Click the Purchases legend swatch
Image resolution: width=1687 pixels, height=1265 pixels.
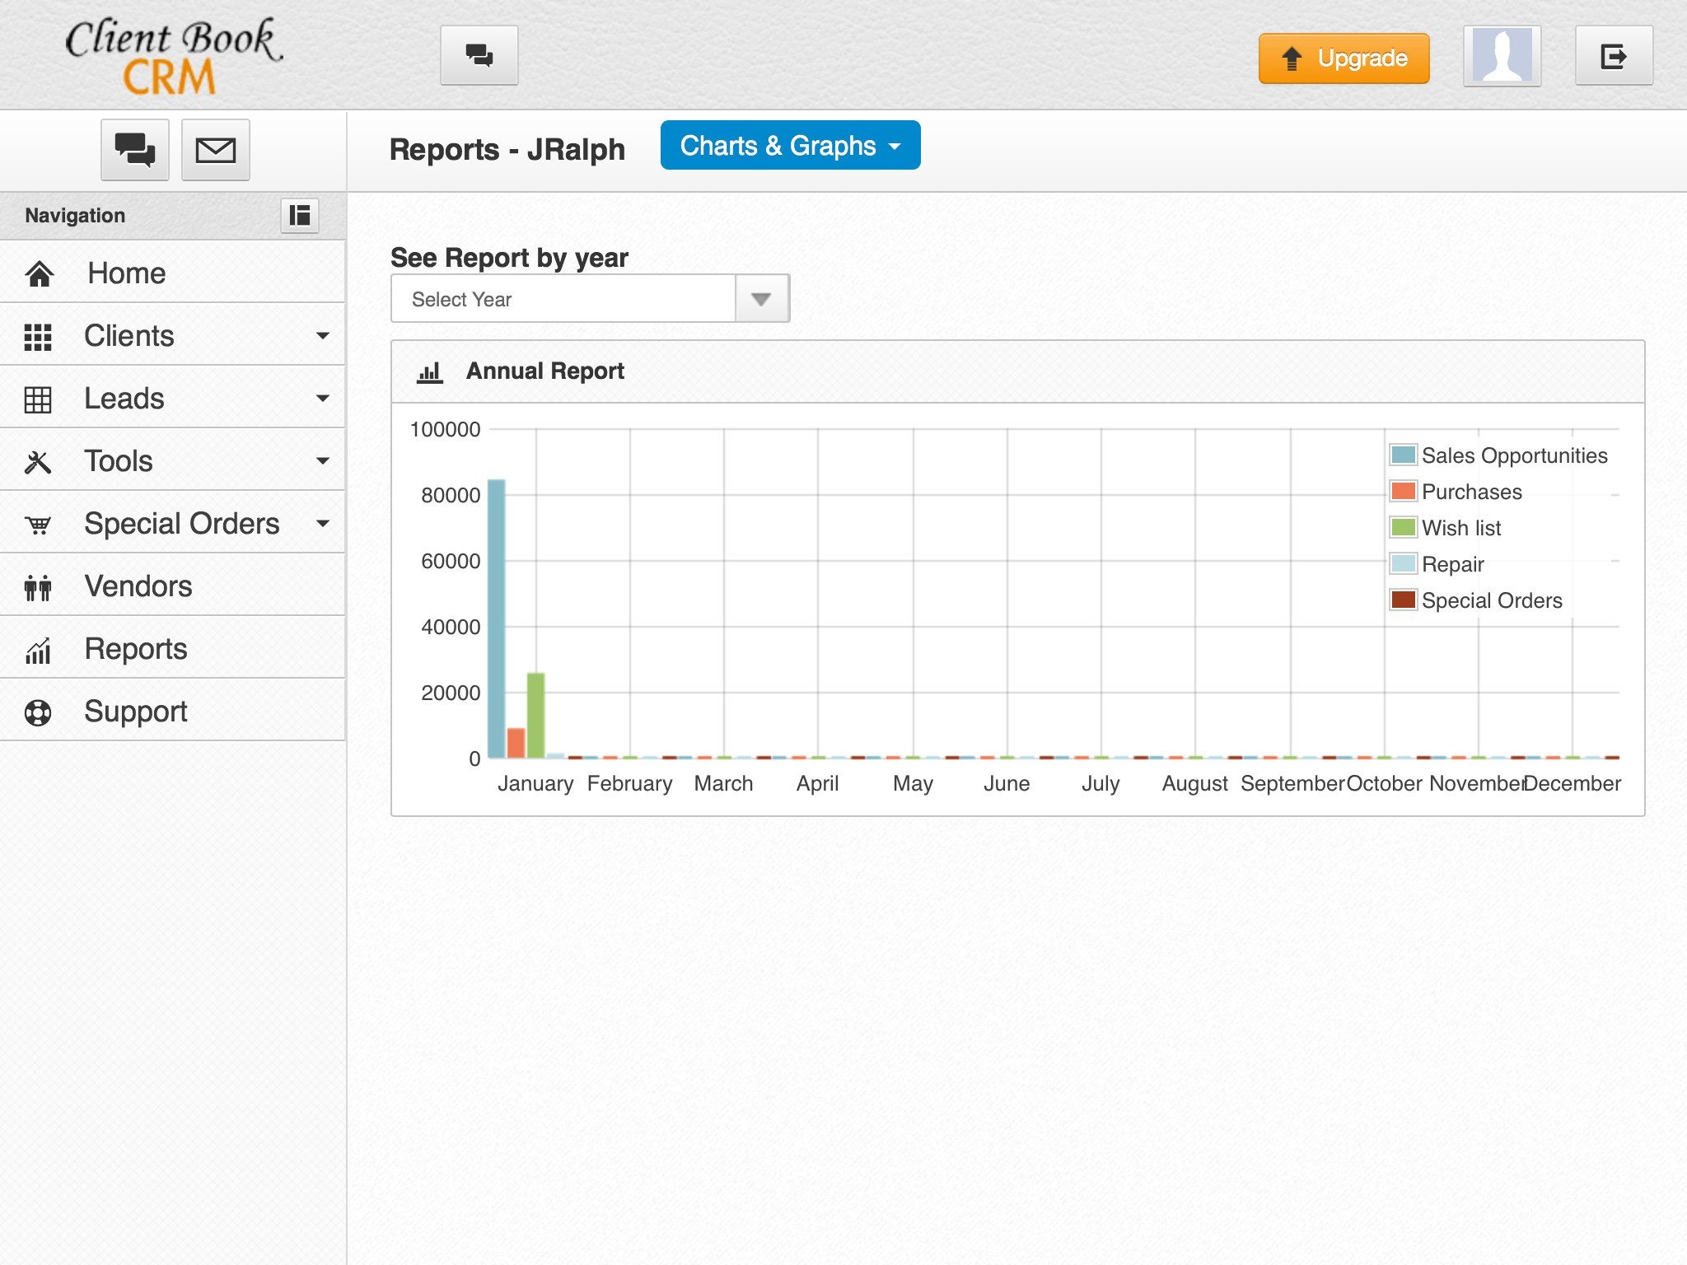(1403, 491)
